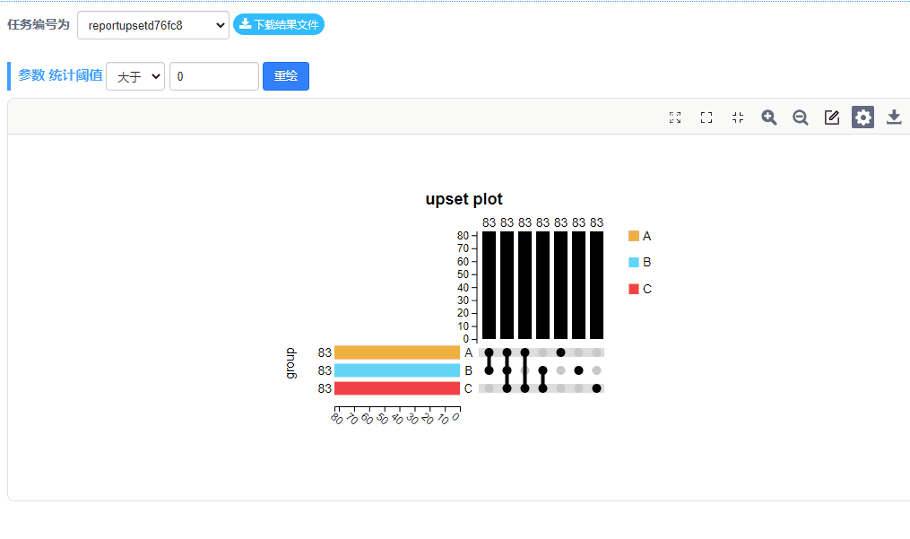Click the upset plot title text

[x=464, y=199]
